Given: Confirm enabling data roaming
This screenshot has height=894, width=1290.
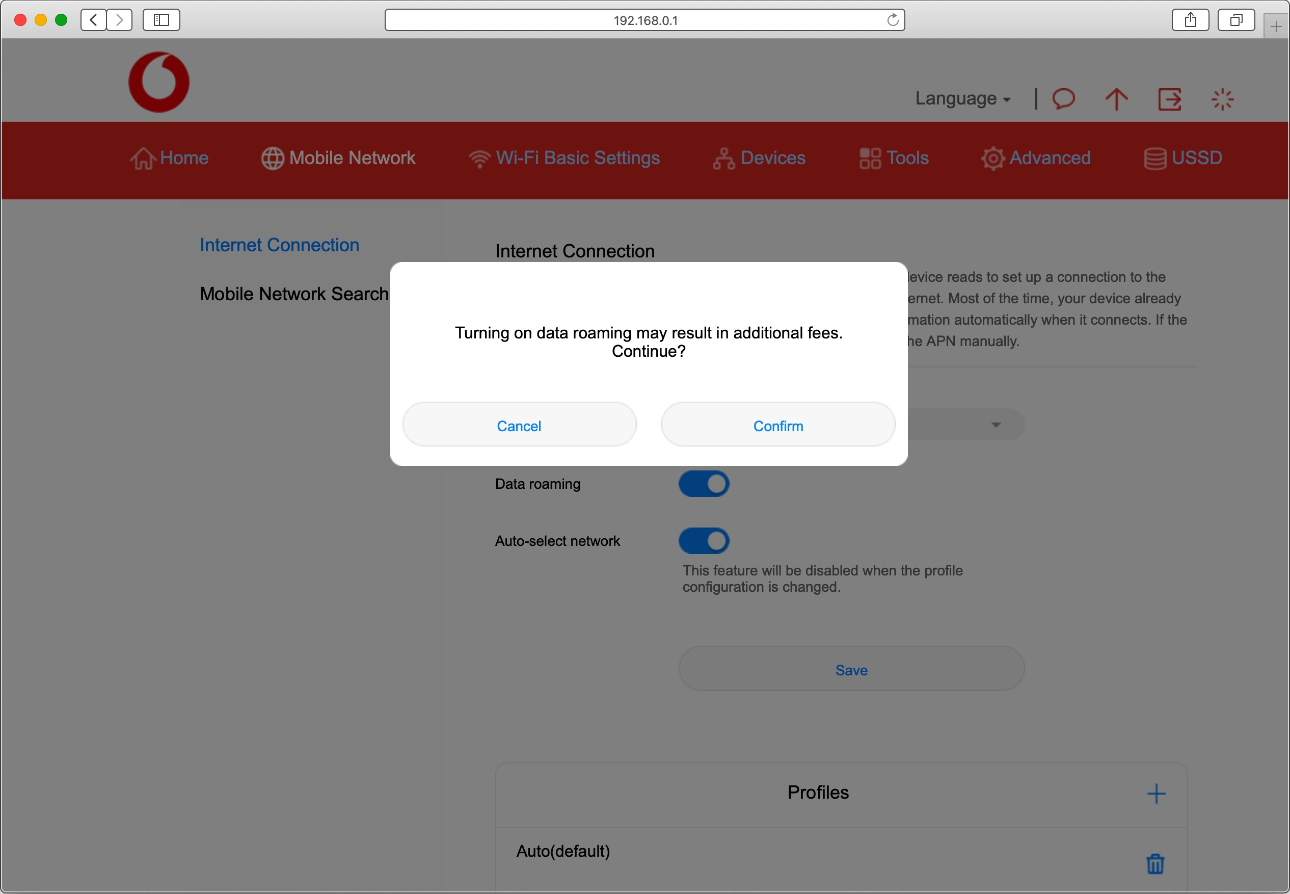Looking at the screenshot, I should click(777, 425).
